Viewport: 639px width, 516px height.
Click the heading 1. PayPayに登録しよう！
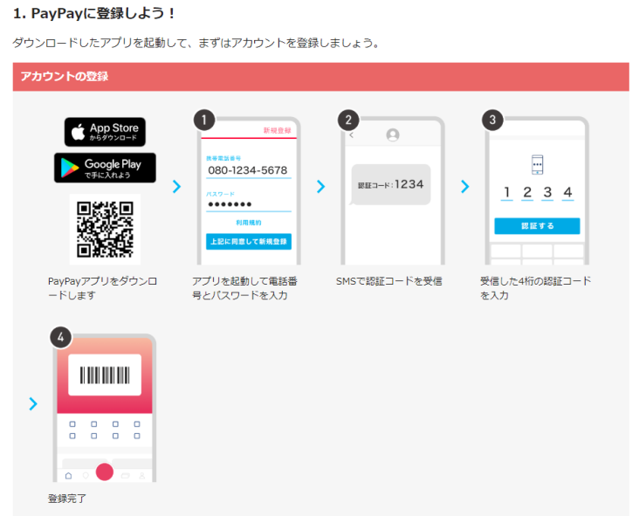94,13
